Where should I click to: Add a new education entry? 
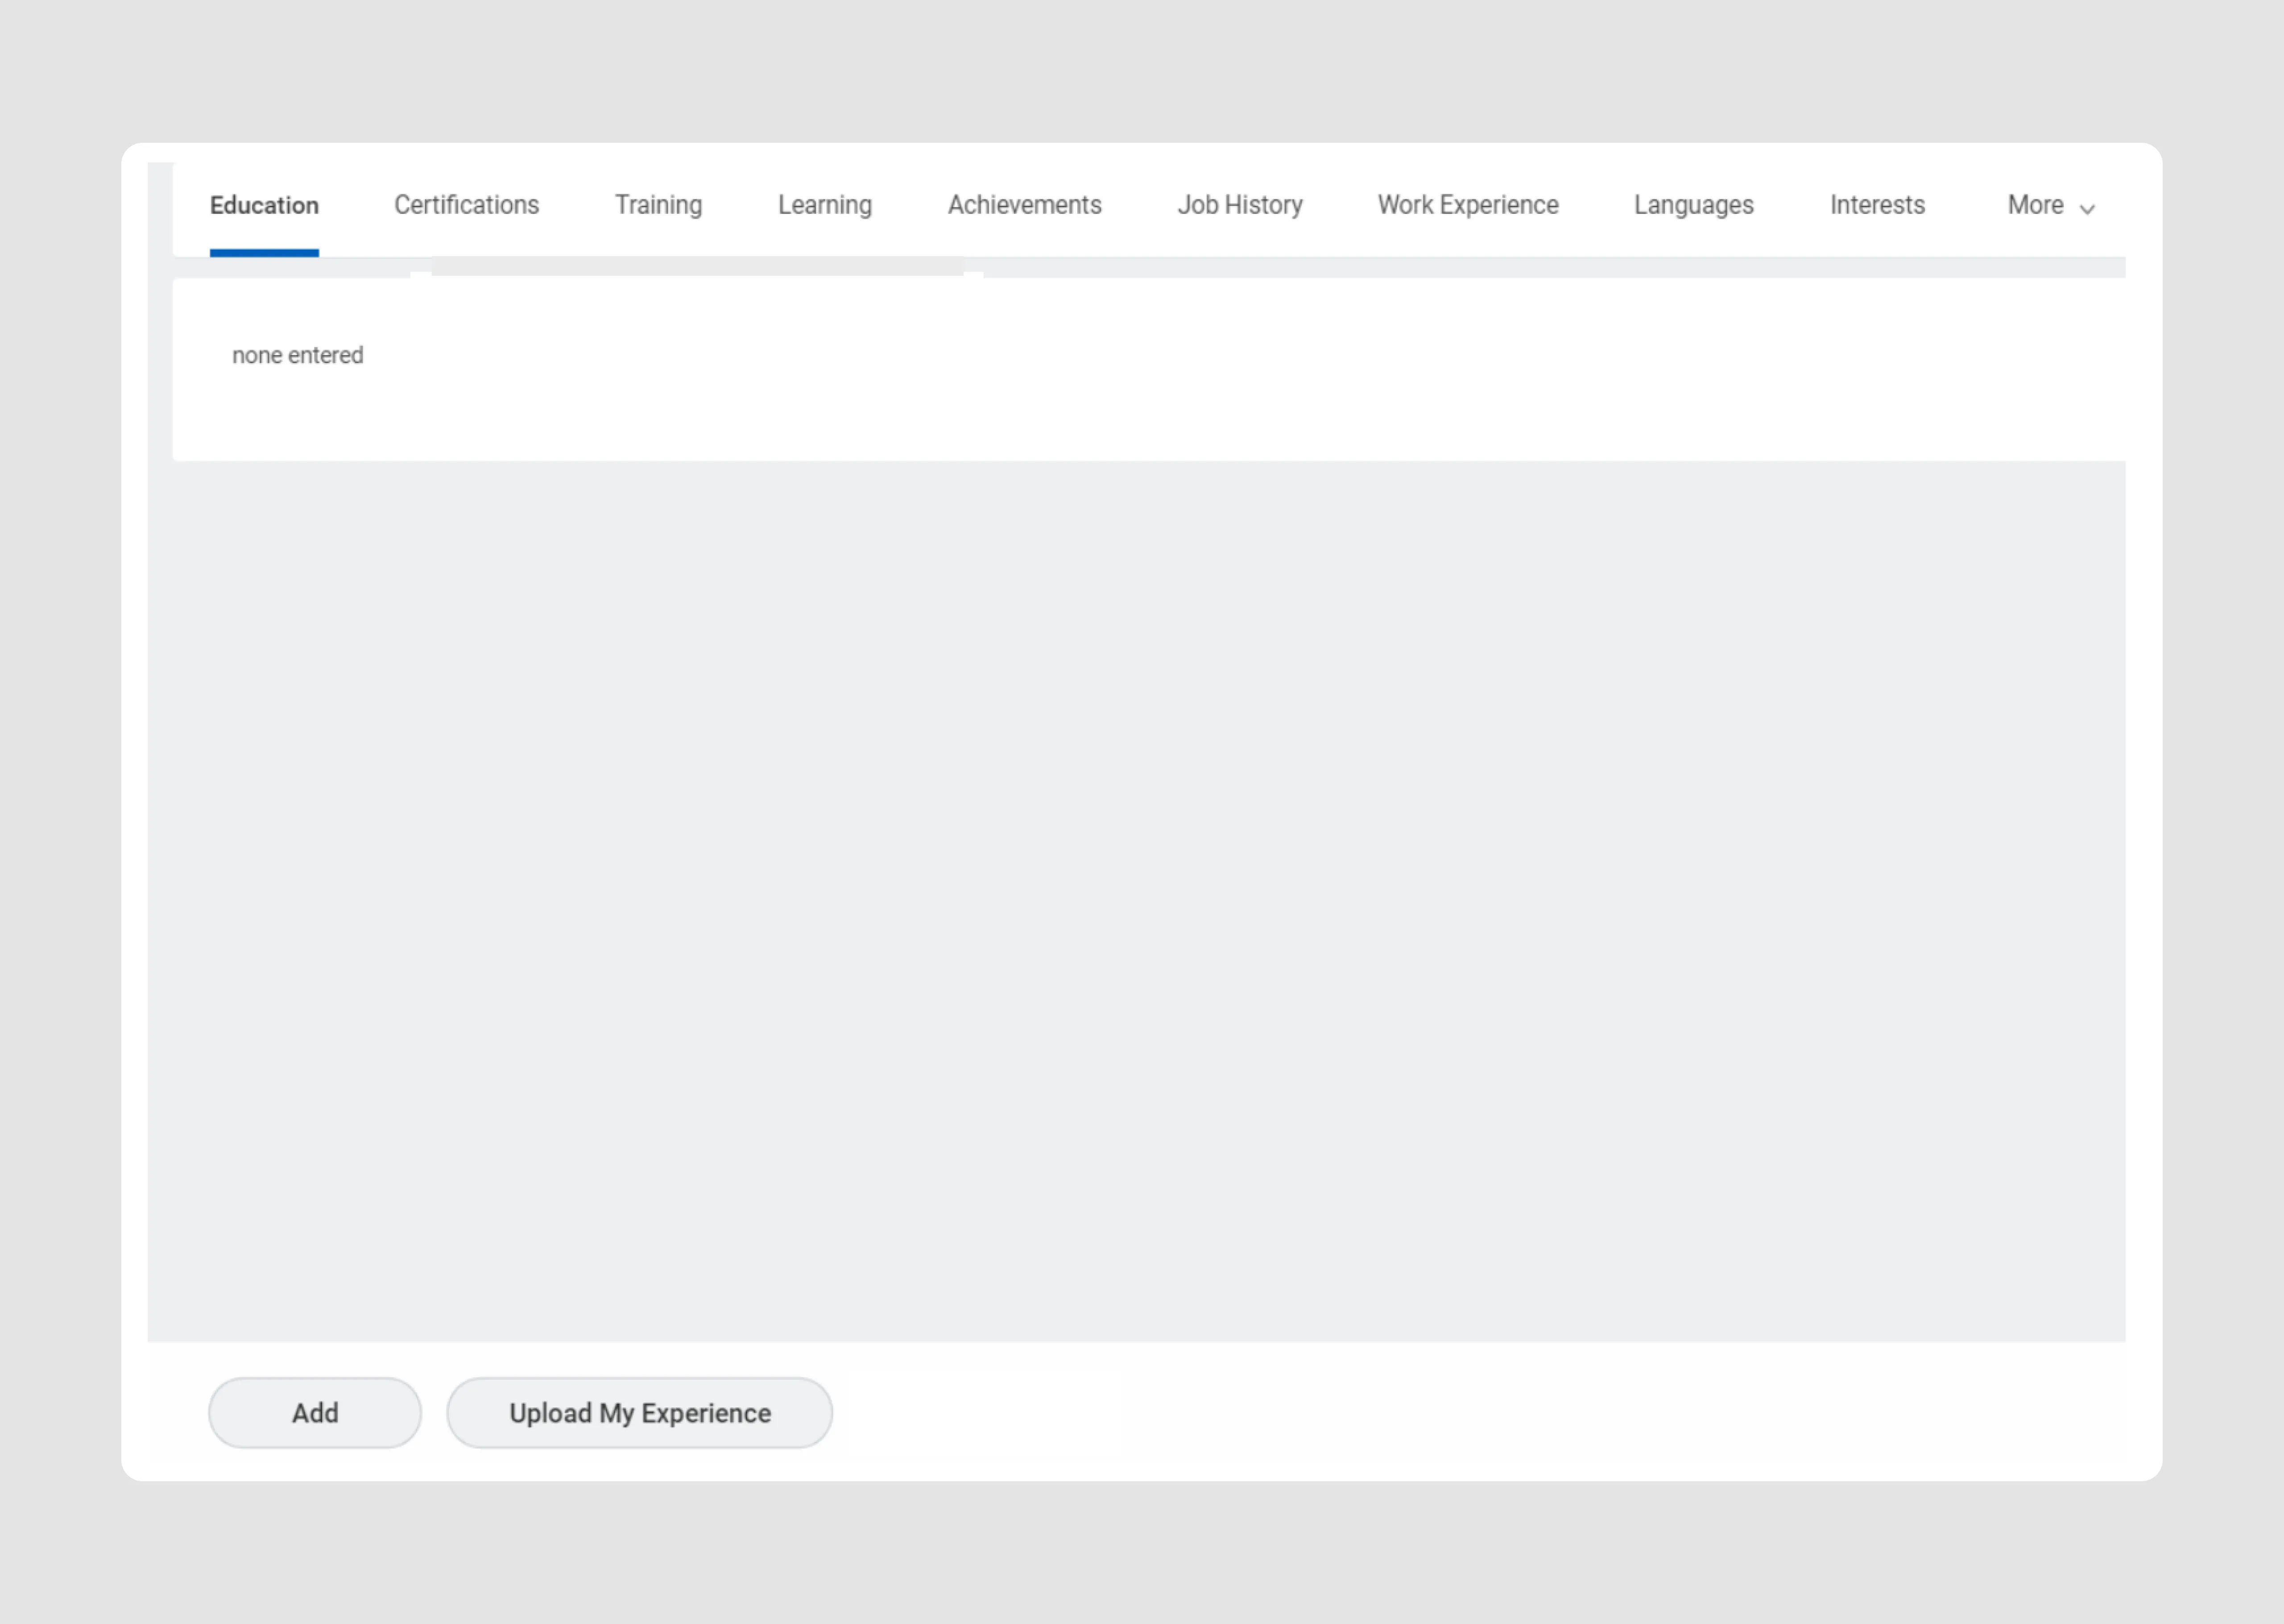[314, 1412]
